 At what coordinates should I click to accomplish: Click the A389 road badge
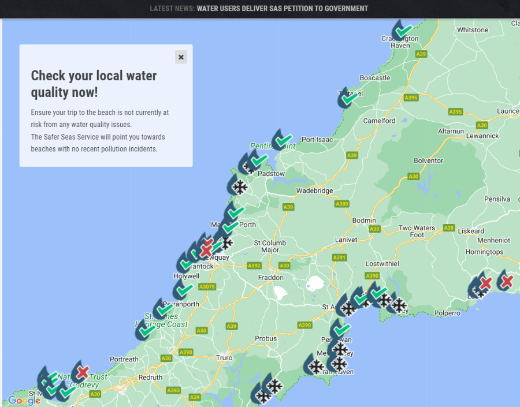coord(341,204)
